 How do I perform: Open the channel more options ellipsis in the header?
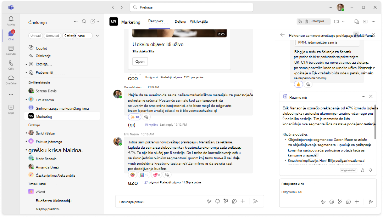(x=373, y=22)
